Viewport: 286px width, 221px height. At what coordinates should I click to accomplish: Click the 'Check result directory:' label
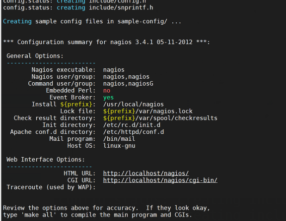coord(55,118)
